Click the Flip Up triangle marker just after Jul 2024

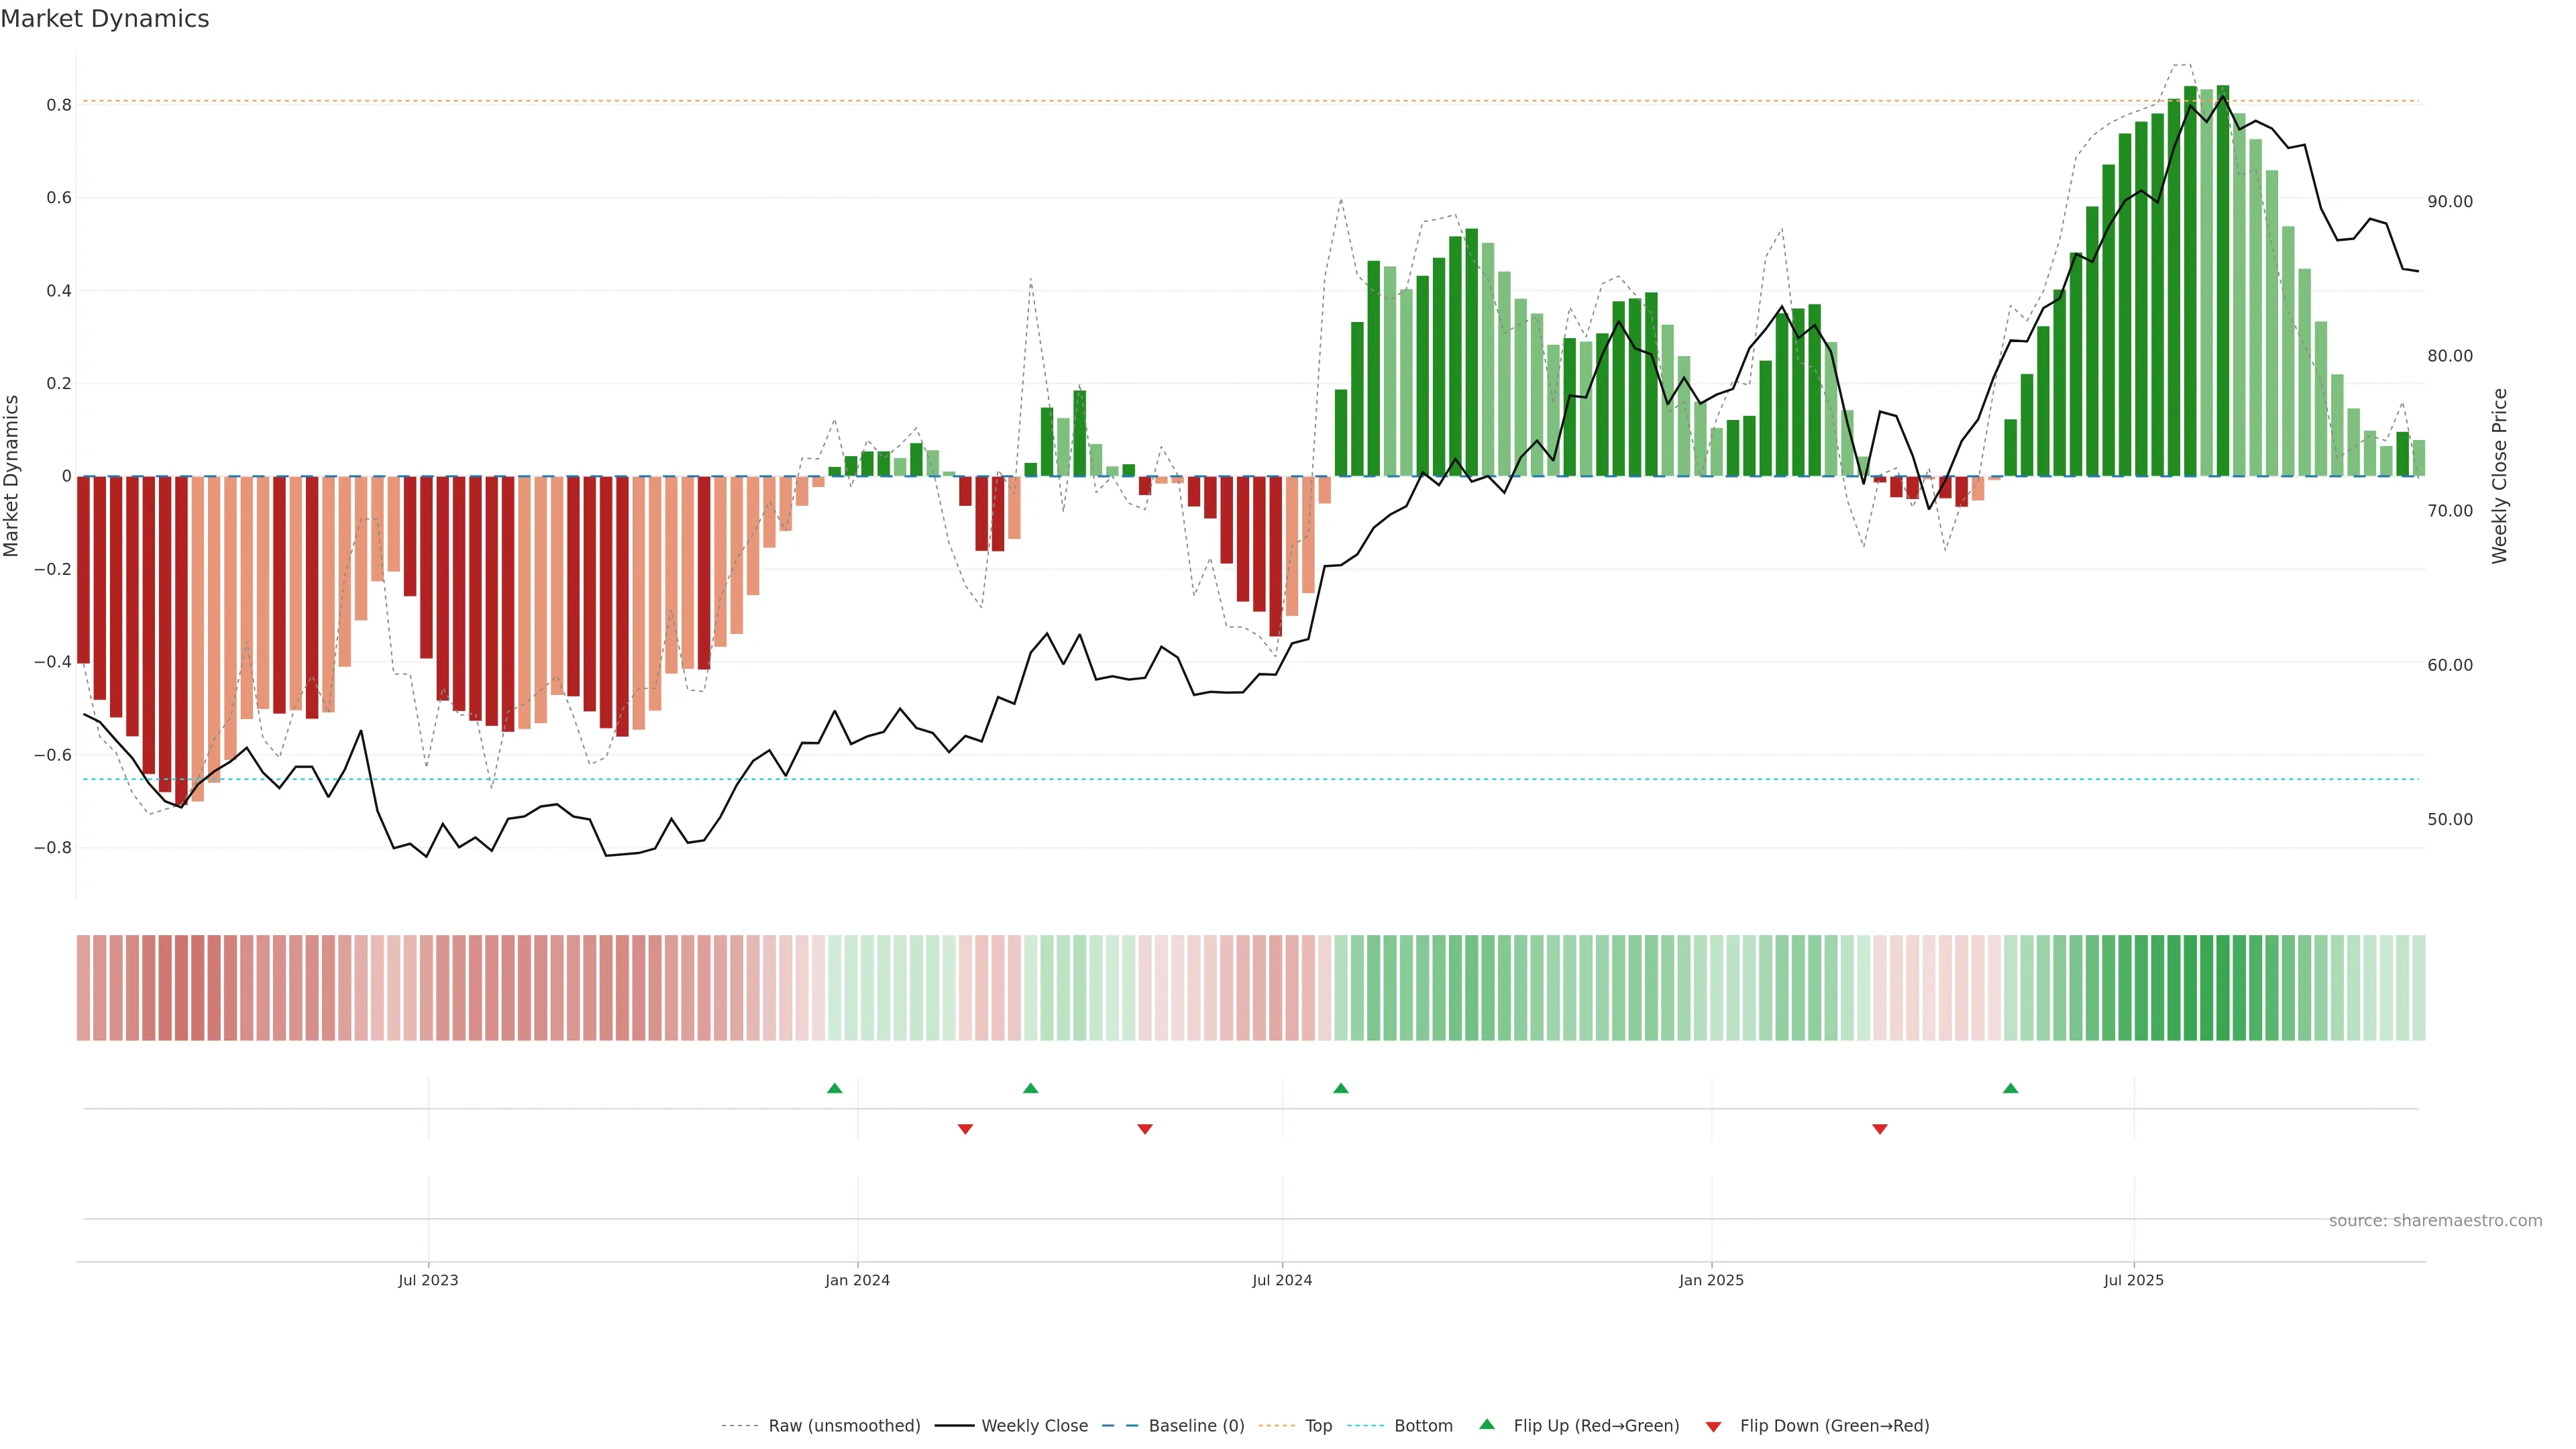coord(1341,1088)
